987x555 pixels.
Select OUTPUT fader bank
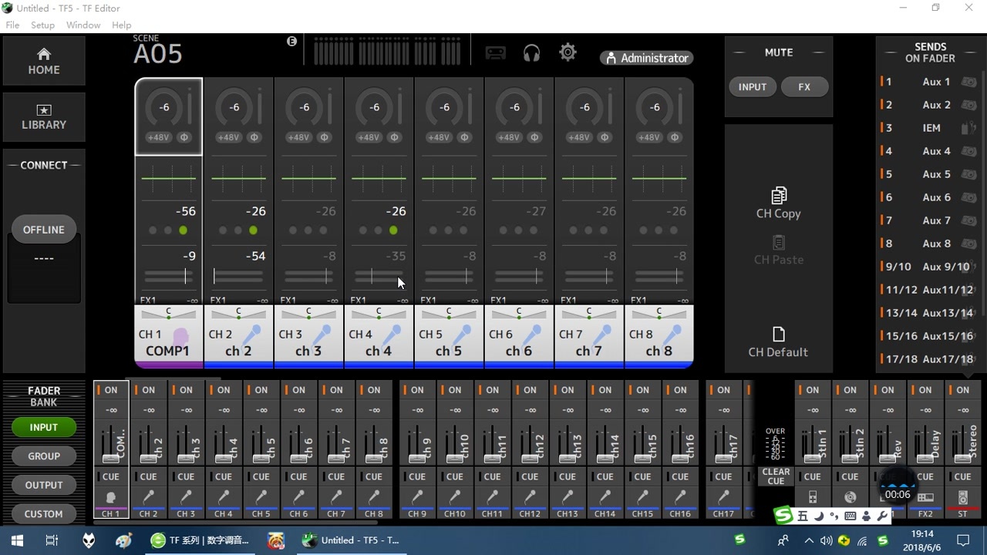pos(44,485)
